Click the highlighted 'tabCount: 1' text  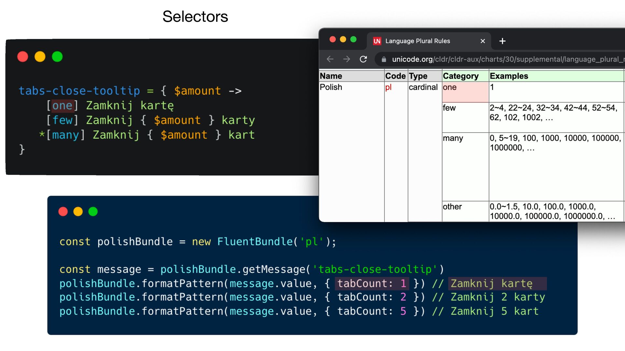point(372,284)
